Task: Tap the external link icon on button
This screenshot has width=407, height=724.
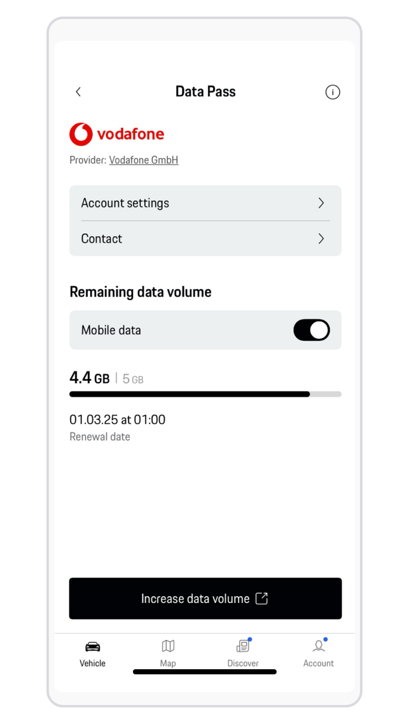Action: click(x=261, y=599)
